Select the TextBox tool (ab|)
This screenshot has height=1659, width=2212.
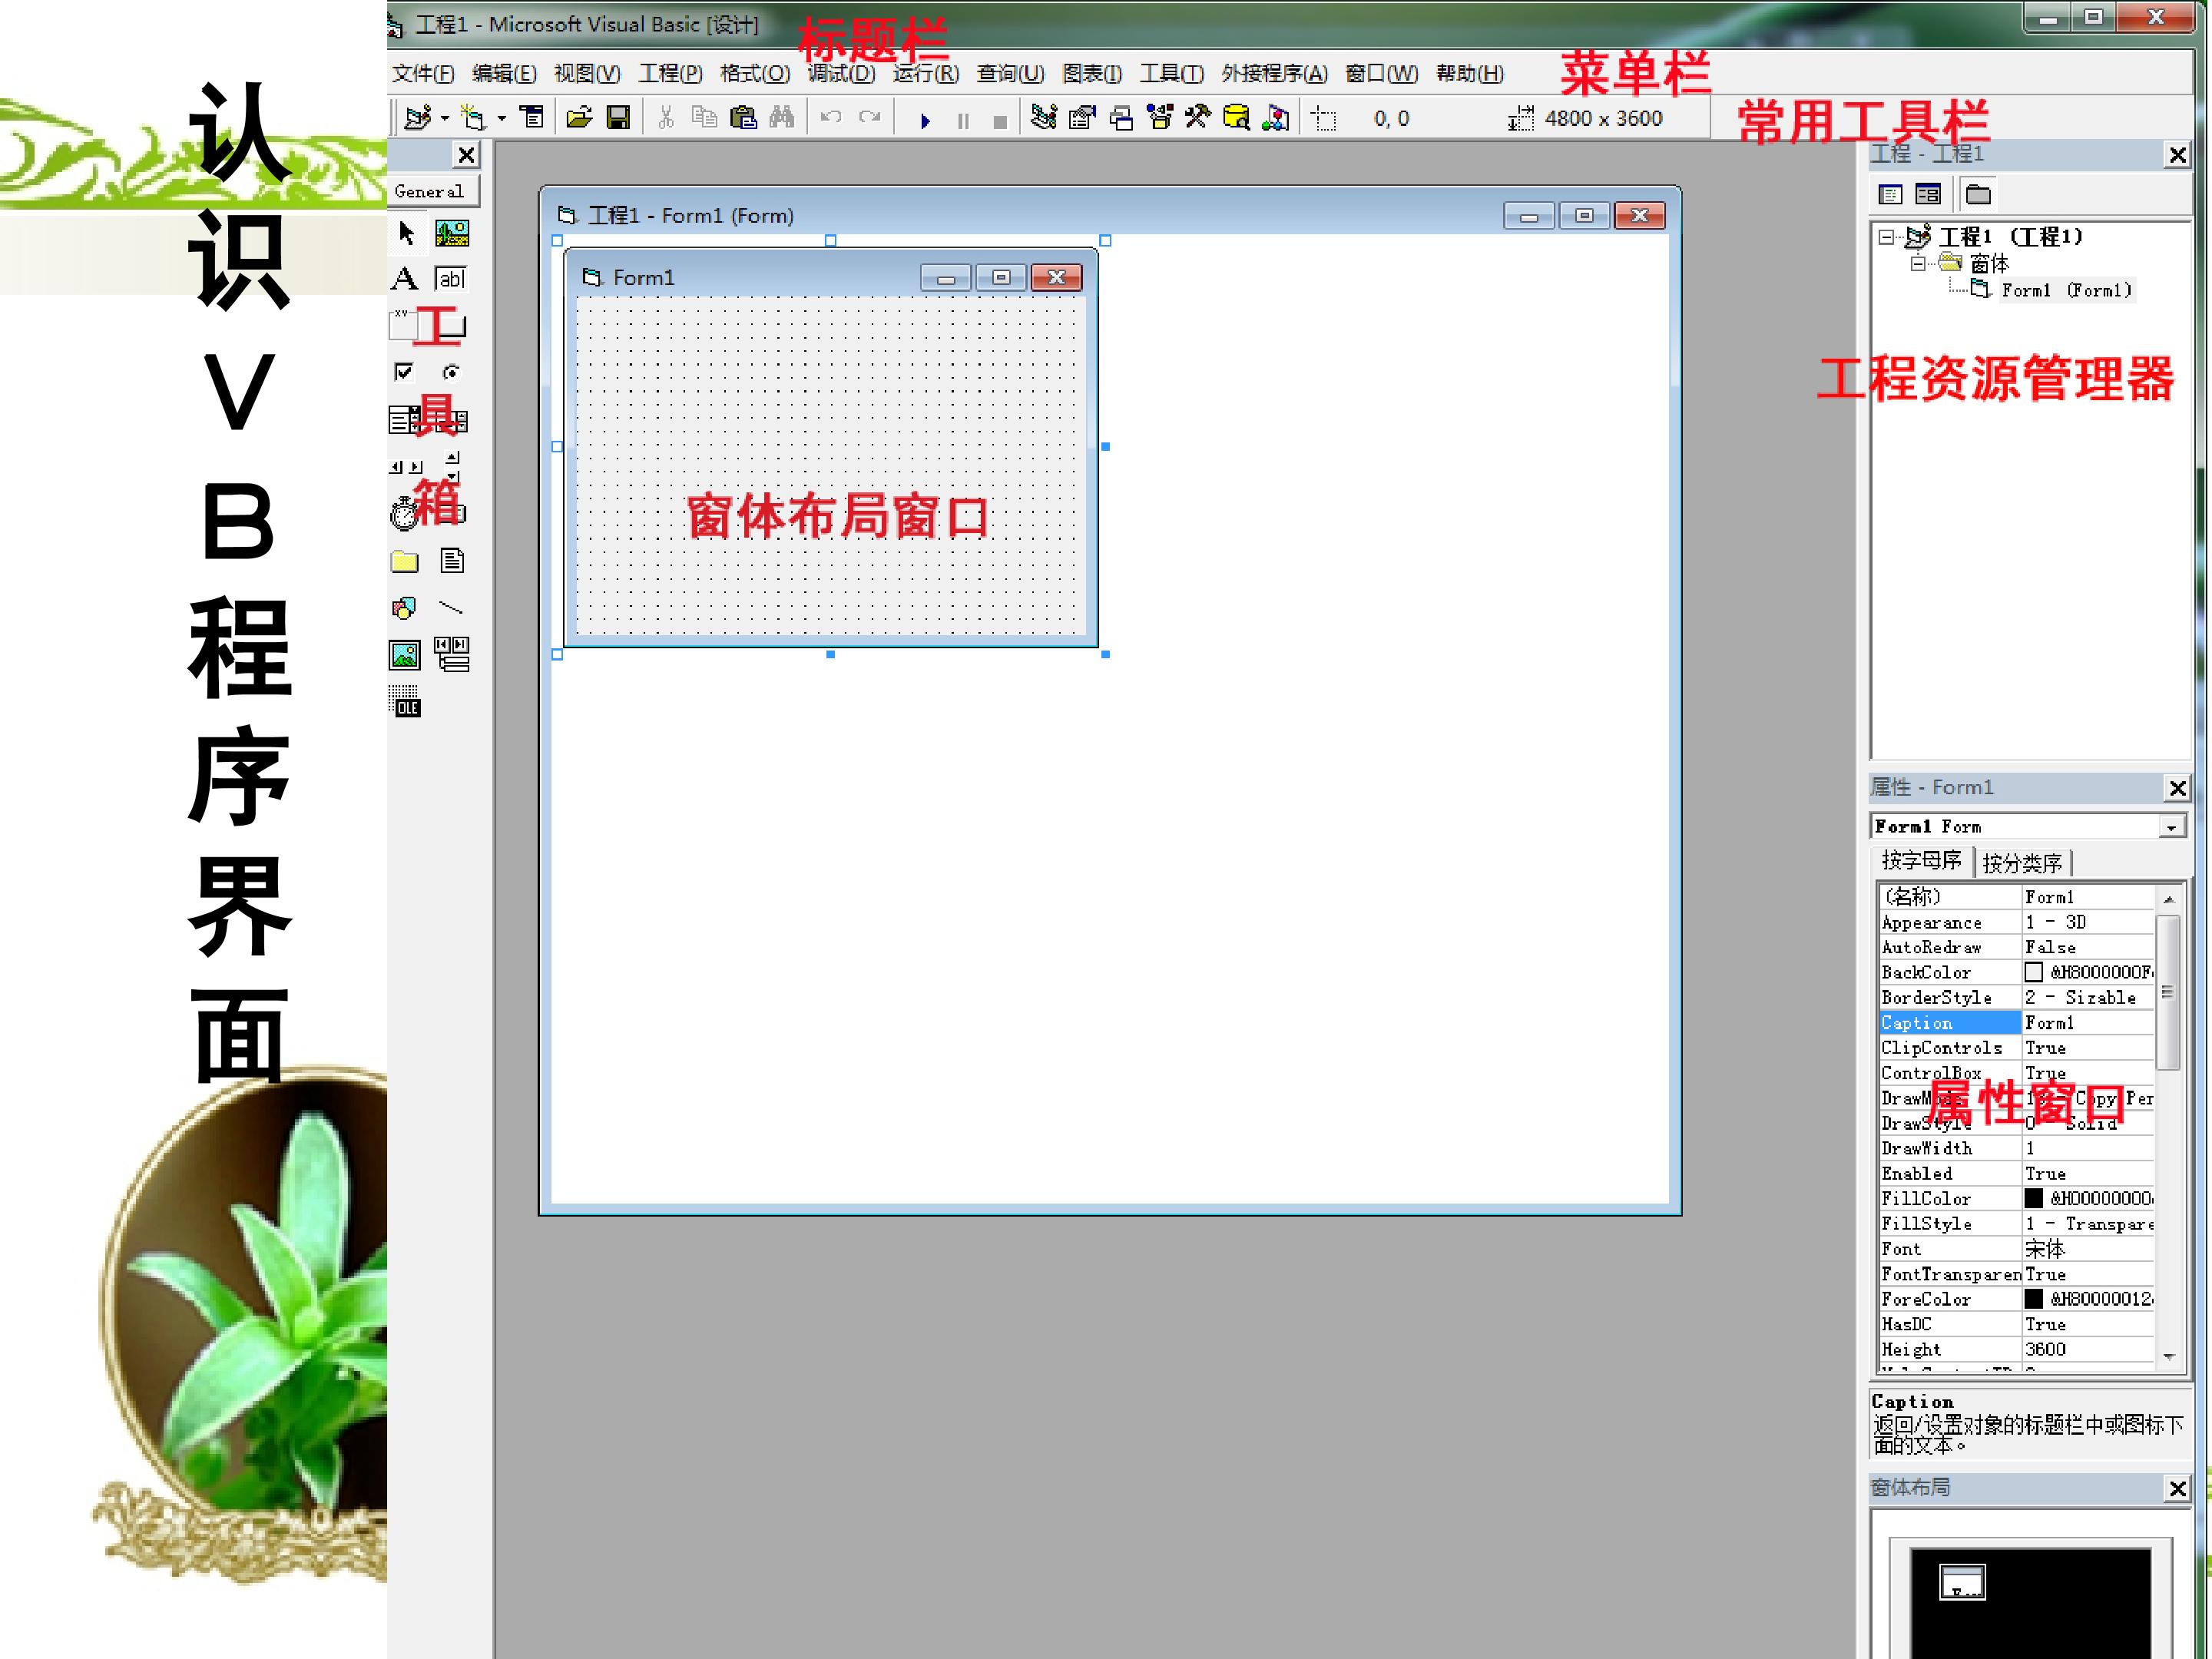click(x=451, y=279)
